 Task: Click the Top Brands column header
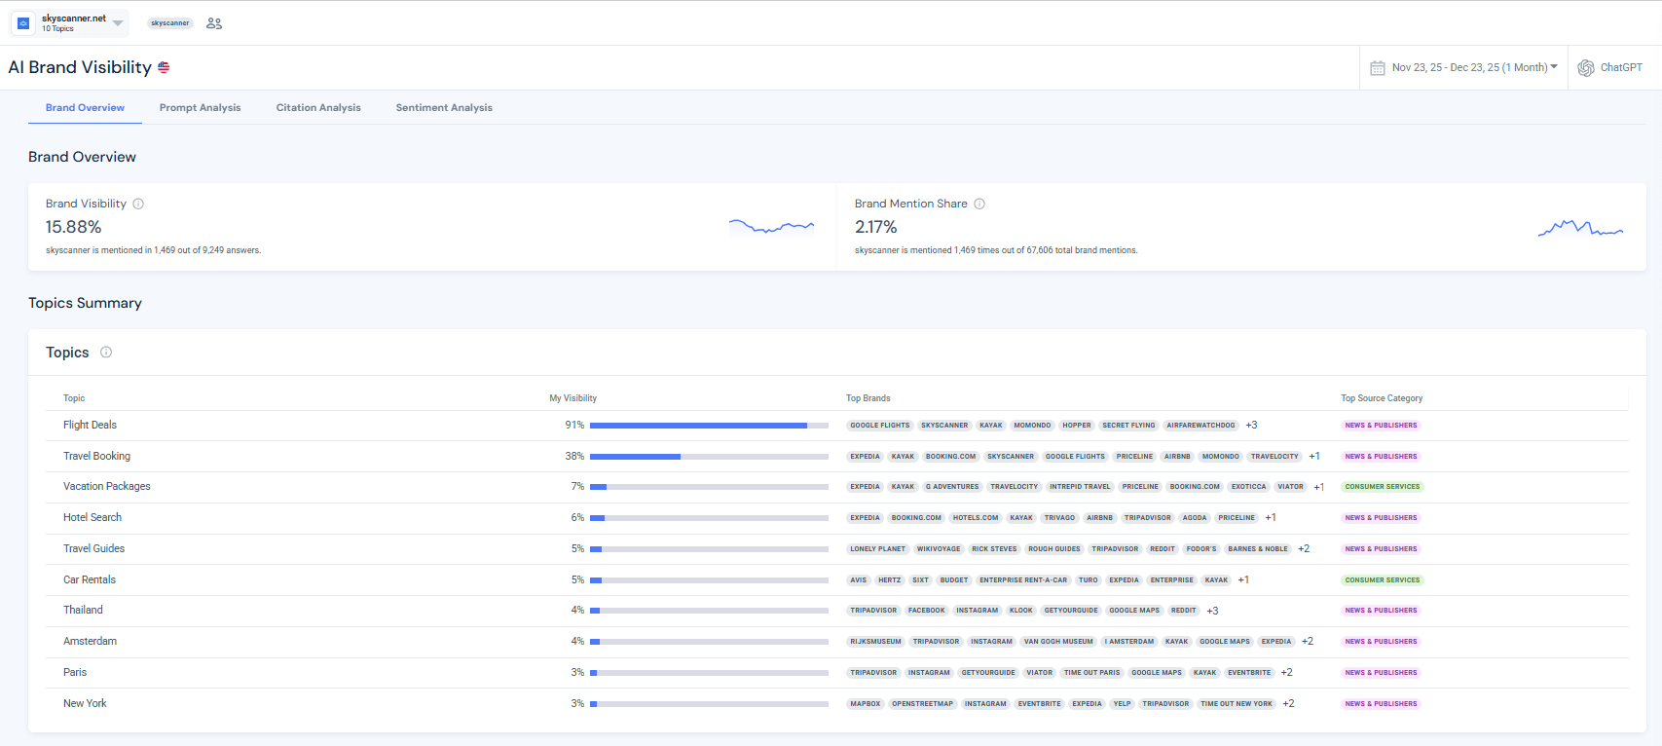[x=868, y=398]
